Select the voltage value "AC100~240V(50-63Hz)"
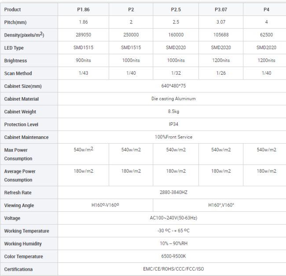This screenshot has height=276, width=286. [x=173, y=218]
